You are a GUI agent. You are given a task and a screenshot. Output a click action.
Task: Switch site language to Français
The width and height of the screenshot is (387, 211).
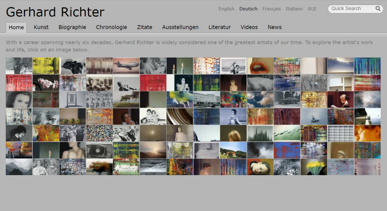[x=272, y=9]
